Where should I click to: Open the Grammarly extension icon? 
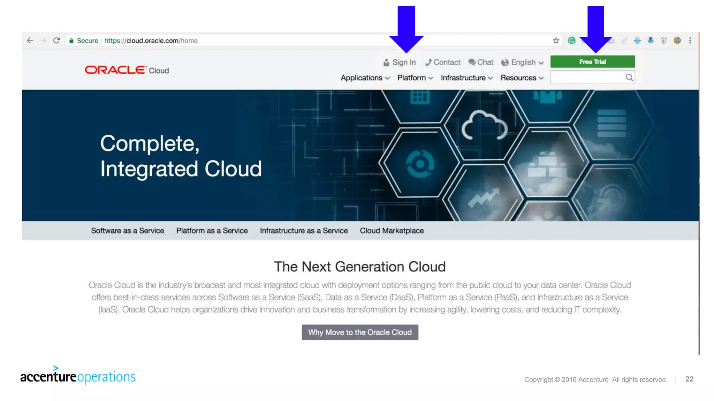[x=571, y=40]
